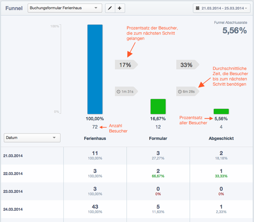Screen dimensions: 254x222
Task: Click the Funnel title label
Action: [14, 8]
